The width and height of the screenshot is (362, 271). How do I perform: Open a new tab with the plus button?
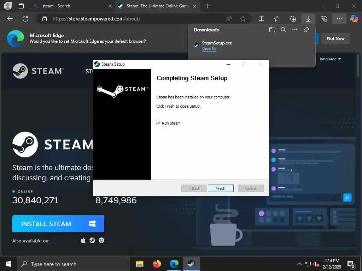[208, 6]
